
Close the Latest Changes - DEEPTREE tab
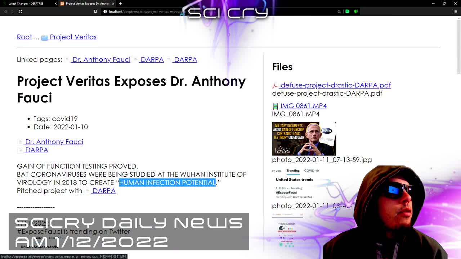(x=56, y=4)
